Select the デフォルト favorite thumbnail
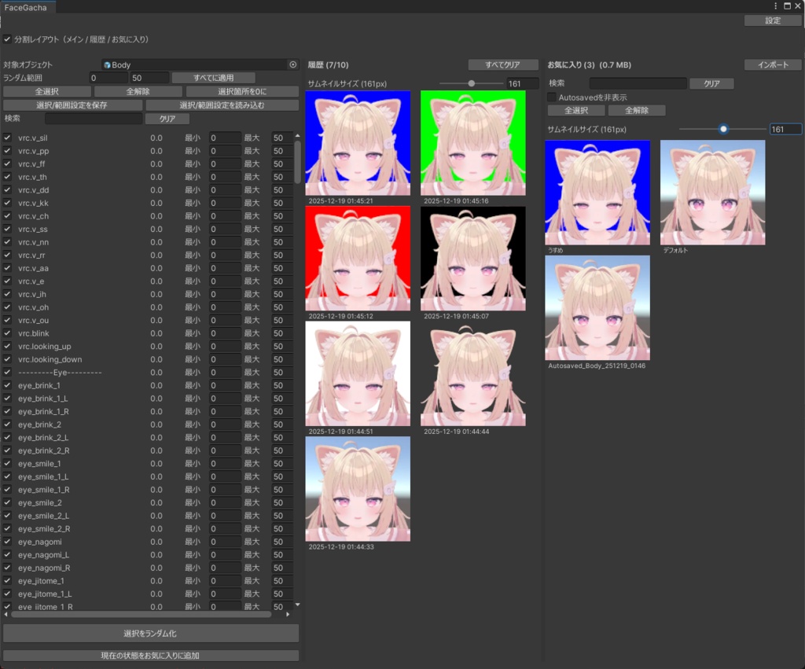Image resolution: width=805 pixels, height=669 pixels. [x=711, y=192]
